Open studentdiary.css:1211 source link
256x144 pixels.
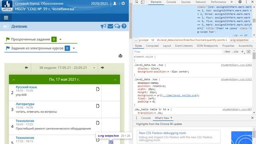236,80
